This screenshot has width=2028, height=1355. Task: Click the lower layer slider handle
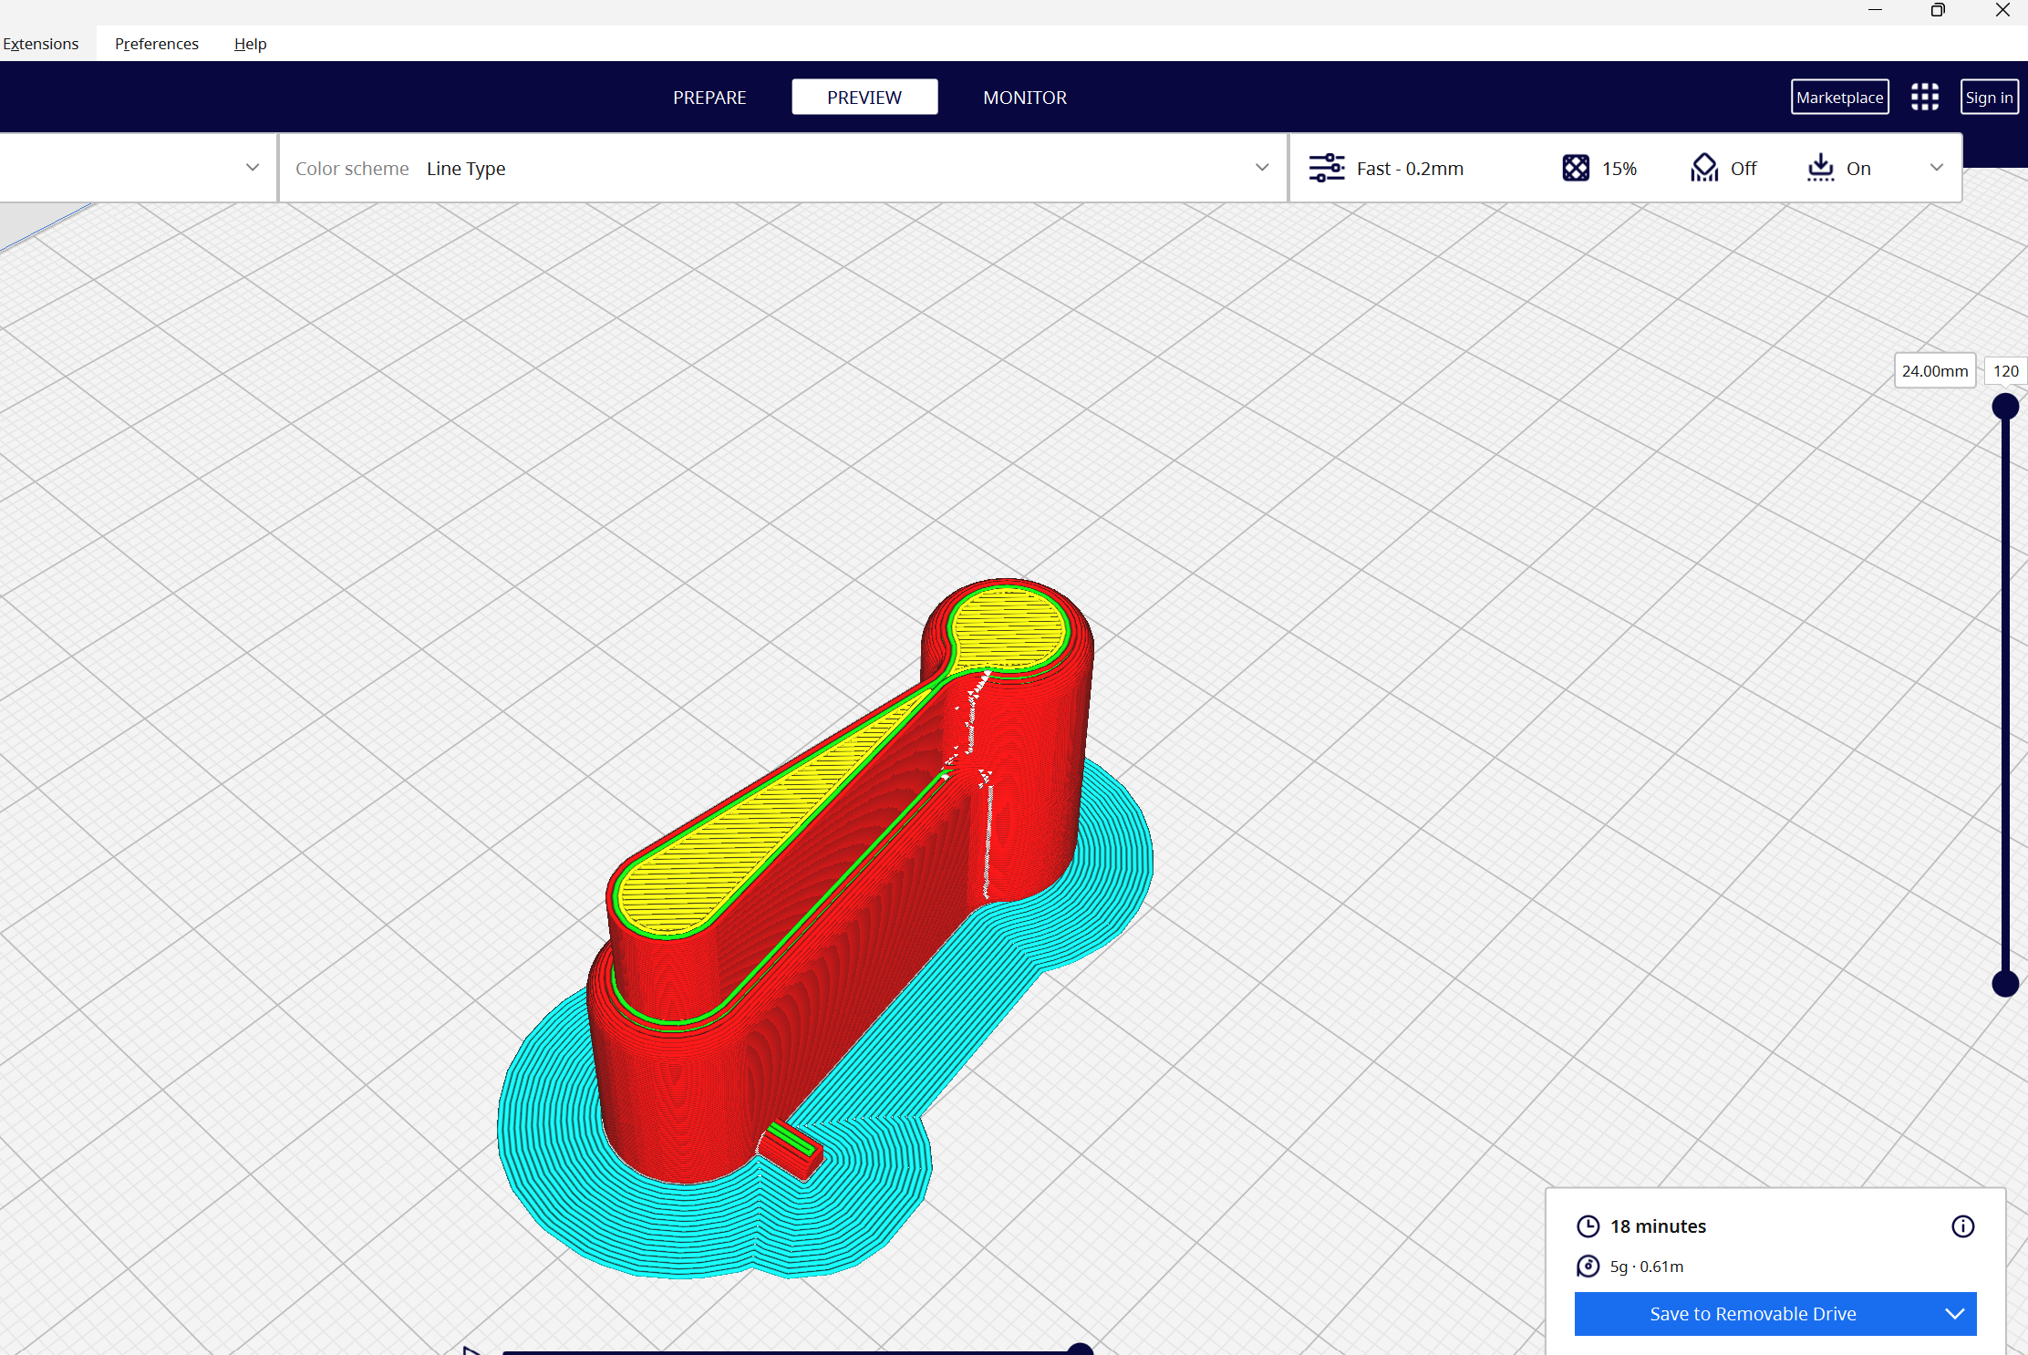pyautogui.click(x=2004, y=984)
